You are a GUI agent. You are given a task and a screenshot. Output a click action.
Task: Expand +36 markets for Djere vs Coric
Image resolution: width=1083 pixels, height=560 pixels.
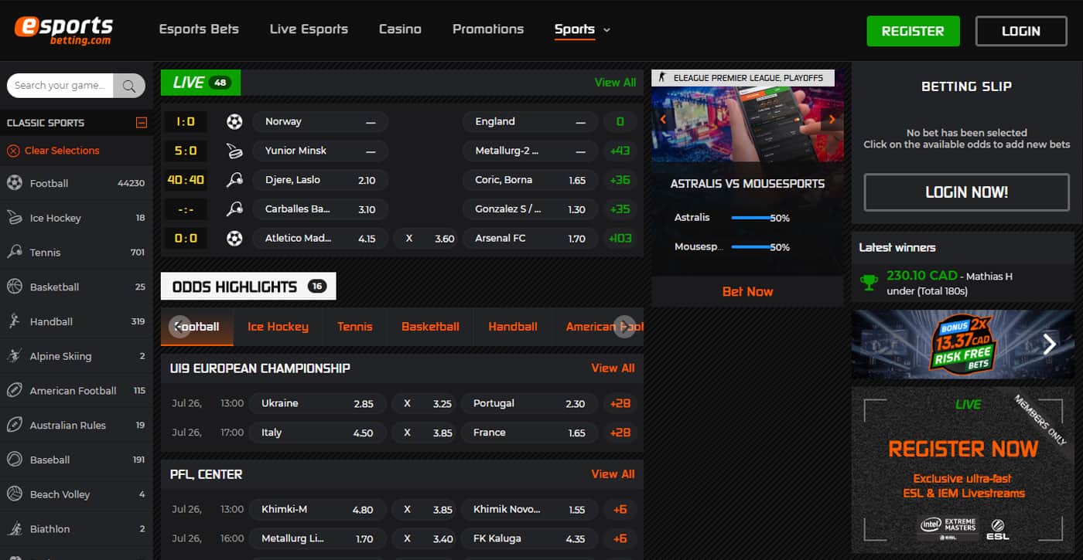click(620, 180)
